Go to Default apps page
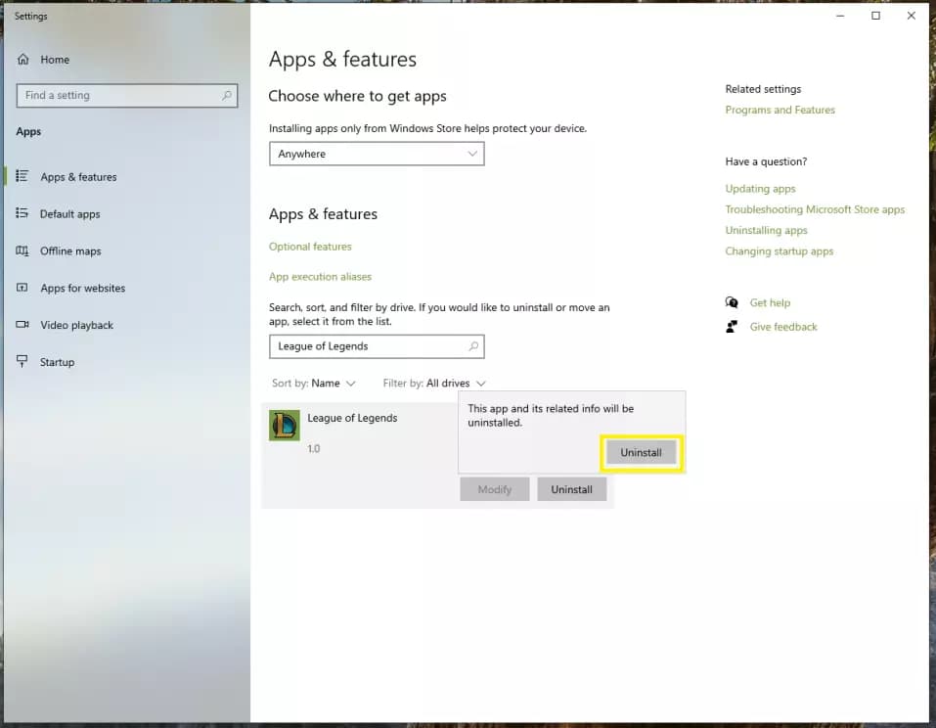Viewport: 936px width, 728px height. click(69, 214)
